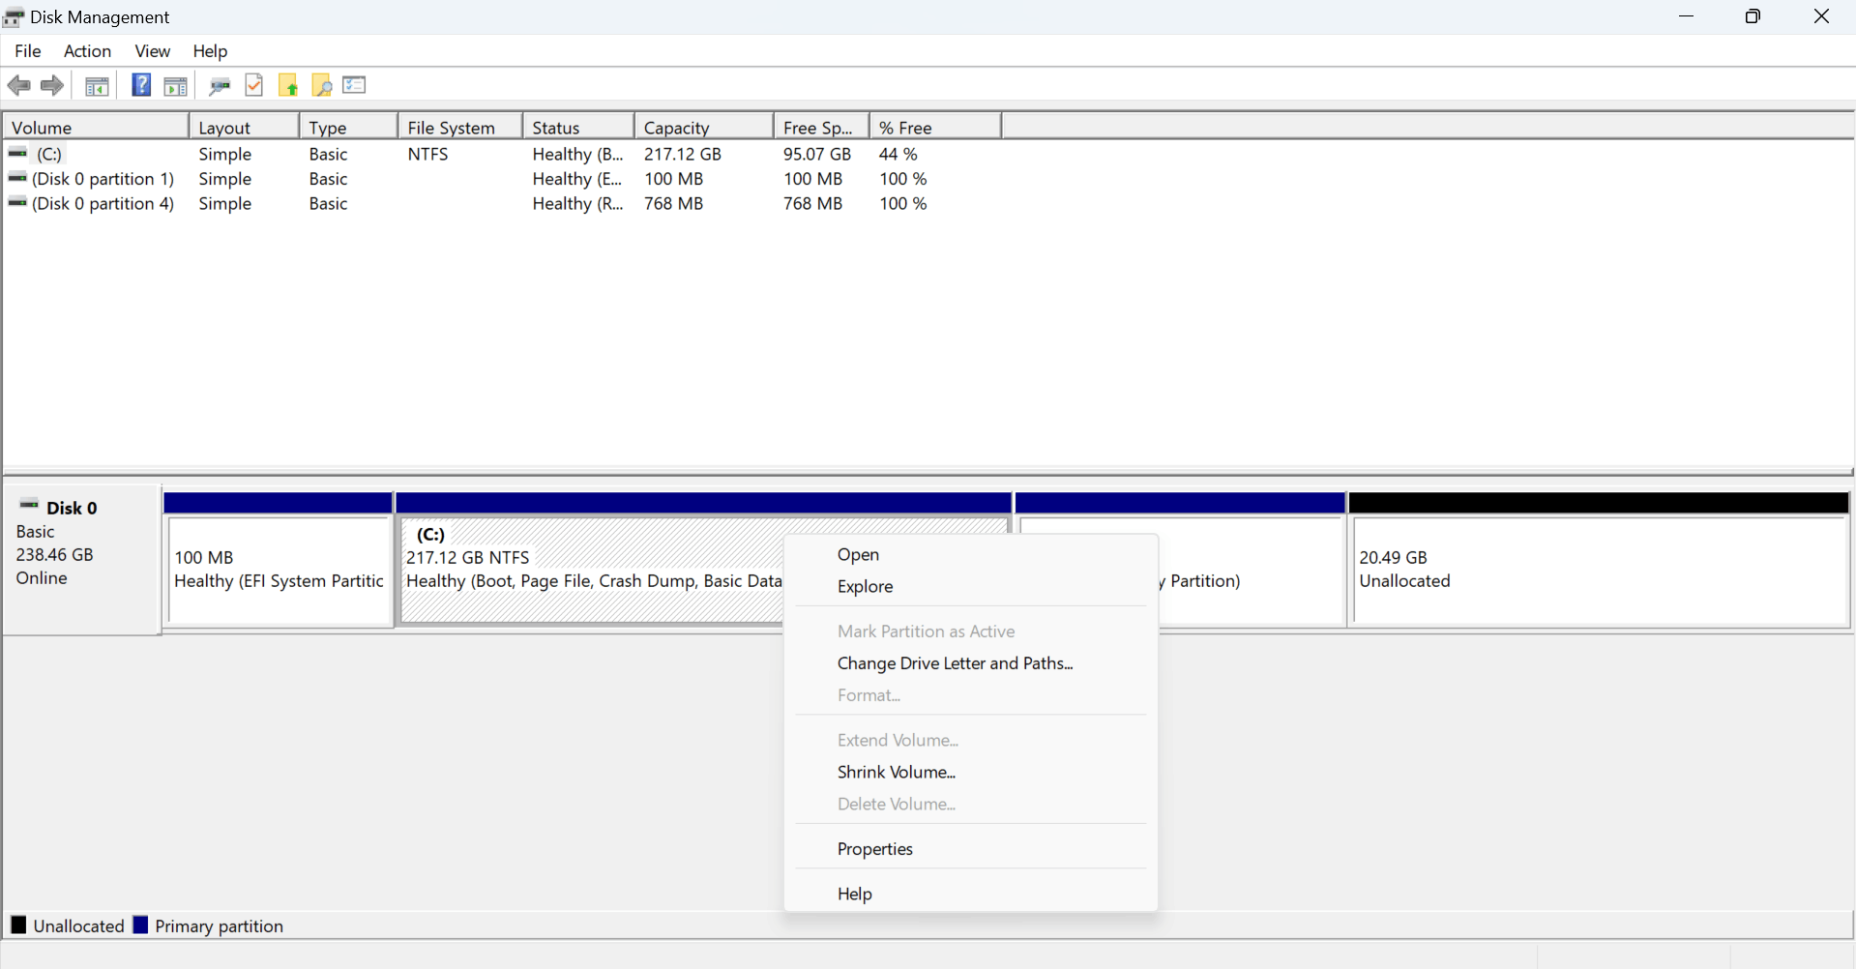Click the checklist settings toolbar icon
1856x969 pixels.
pos(354,85)
